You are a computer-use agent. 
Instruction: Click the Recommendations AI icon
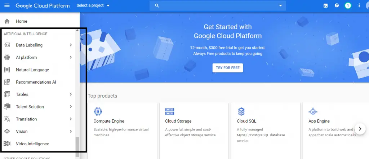point(7,82)
